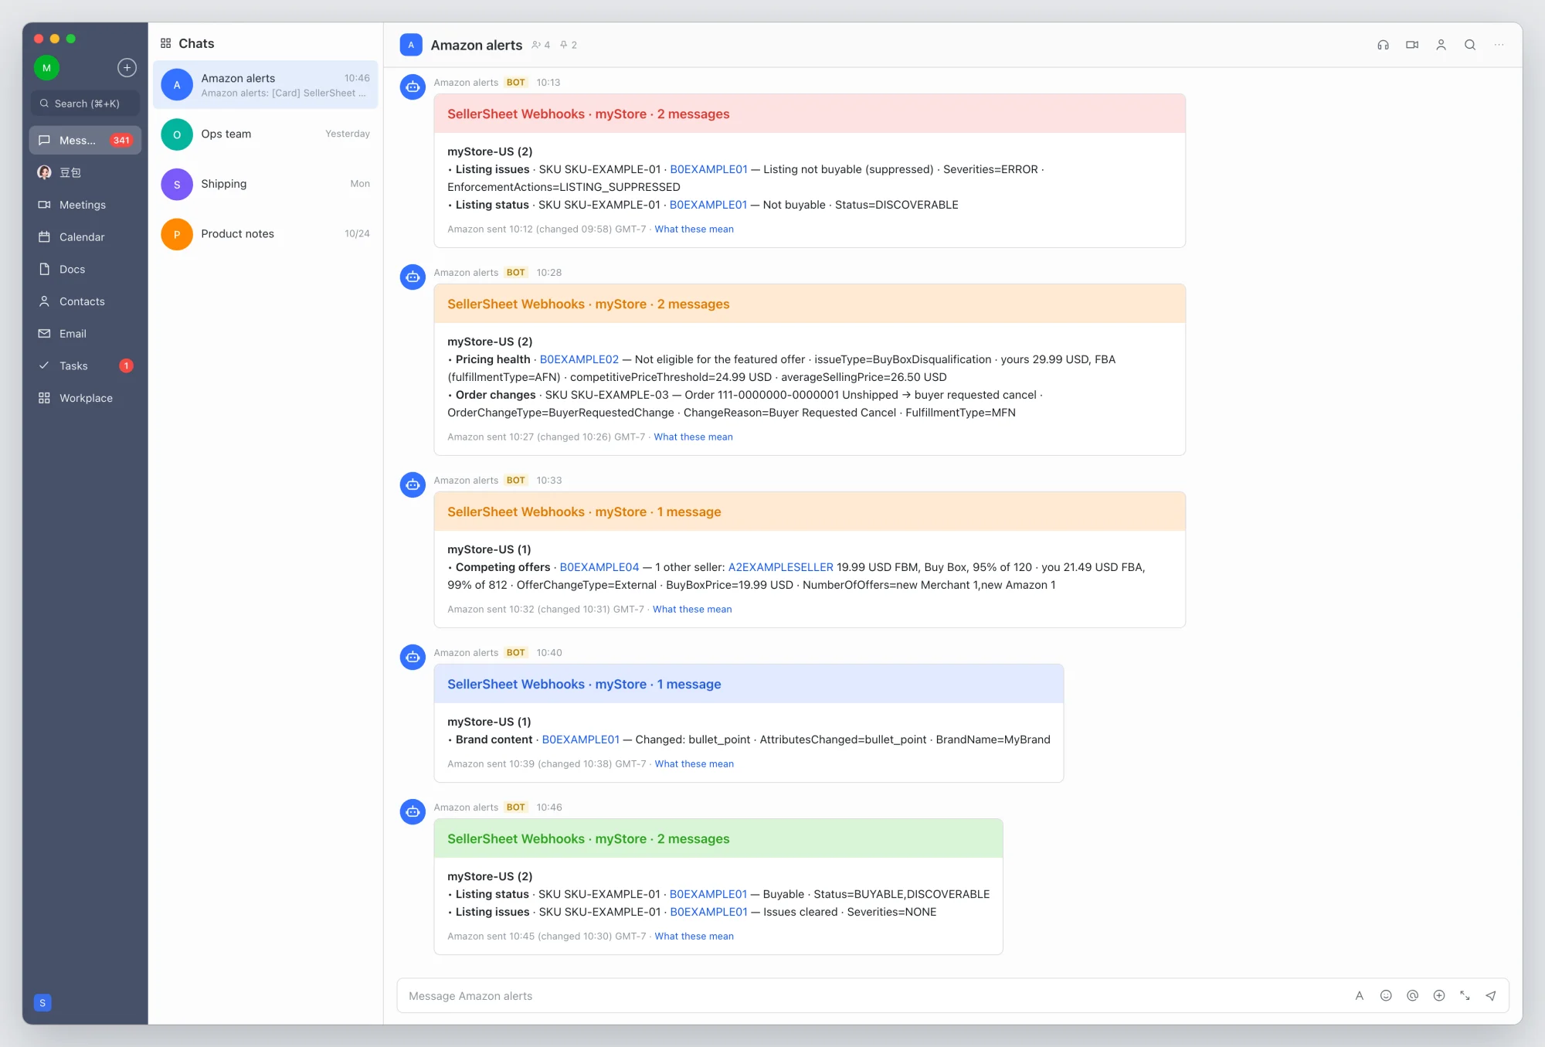
Task: Click the bot avatar of 10:13 message
Action: pos(413,87)
